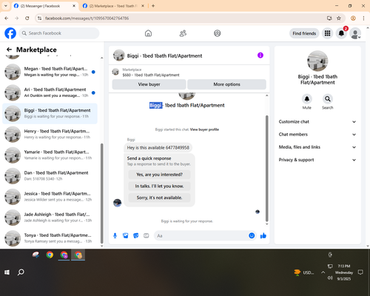This screenshot has width=370, height=296.
Task: Send quick response 'In talks. I'll let you know.'
Action: coord(159,186)
